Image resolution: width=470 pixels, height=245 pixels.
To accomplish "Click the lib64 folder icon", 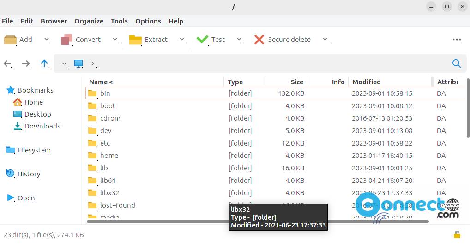I will (x=92, y=181).
